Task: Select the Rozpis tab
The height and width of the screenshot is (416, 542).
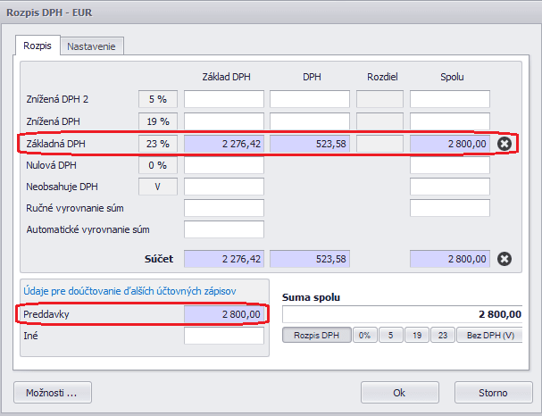Action: tap(38, 46)
